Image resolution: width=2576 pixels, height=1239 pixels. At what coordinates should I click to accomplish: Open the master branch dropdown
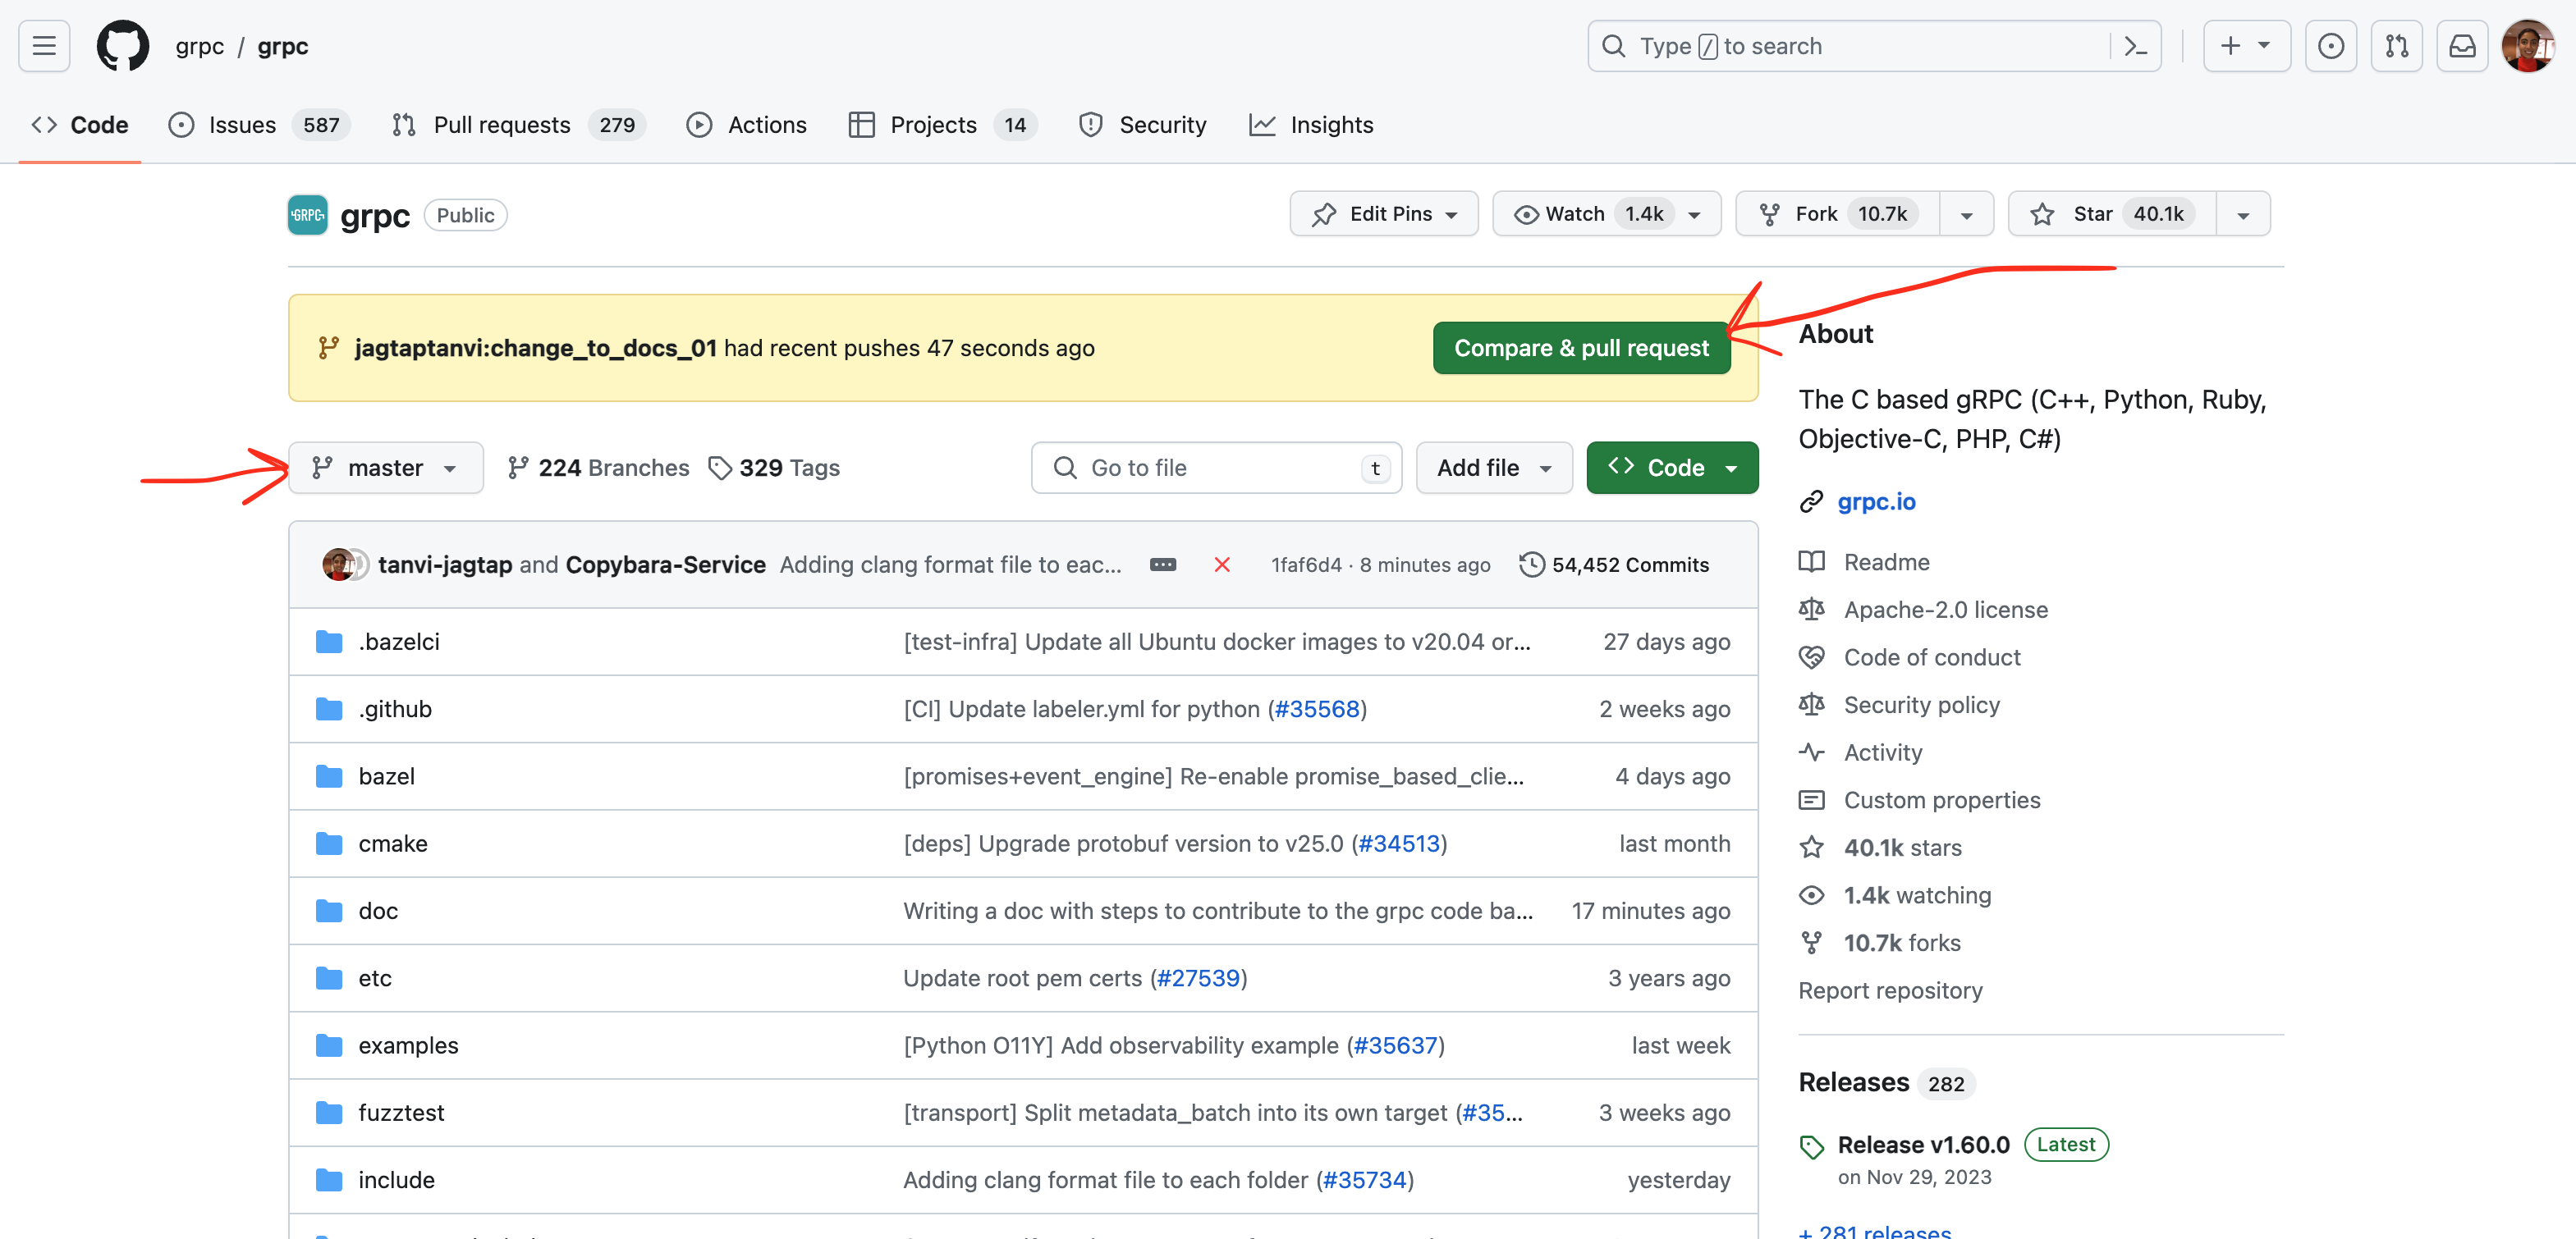[x=385, y=468]
